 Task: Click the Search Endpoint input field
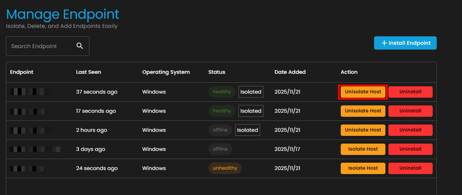coord(40,46)
